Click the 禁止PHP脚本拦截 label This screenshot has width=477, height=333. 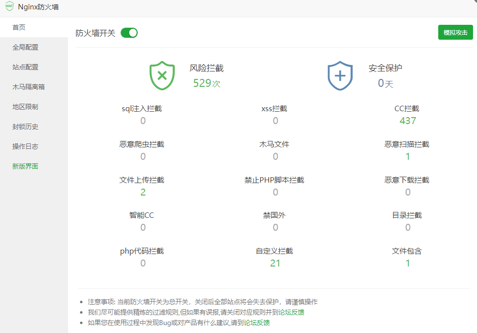coord(274,180)
